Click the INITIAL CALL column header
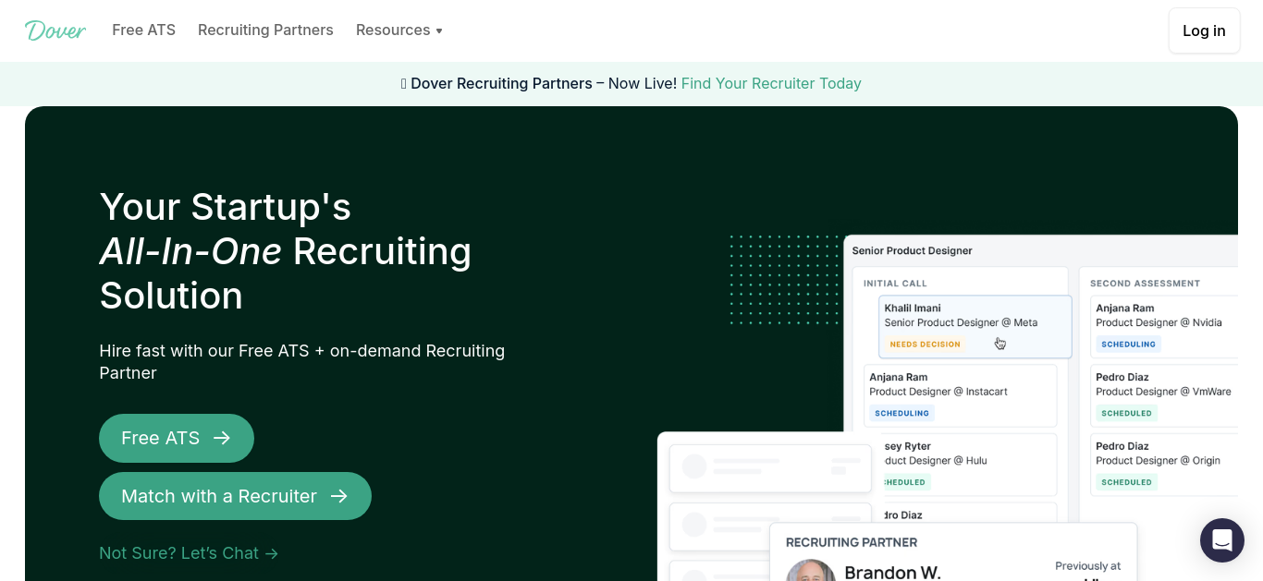1263x581 pixels. point(895,284)
